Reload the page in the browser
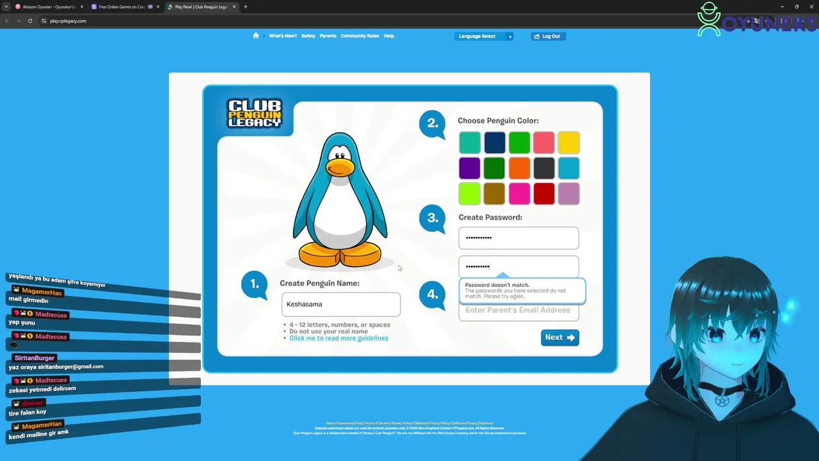Image resolution: width=819 pixels, height=461 pixels. point(30,20)
